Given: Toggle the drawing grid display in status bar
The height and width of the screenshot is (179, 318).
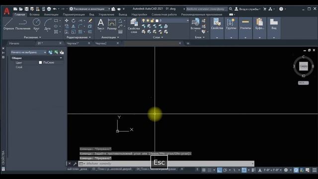Looking at the screenshot, I should [x=204, y=170].
